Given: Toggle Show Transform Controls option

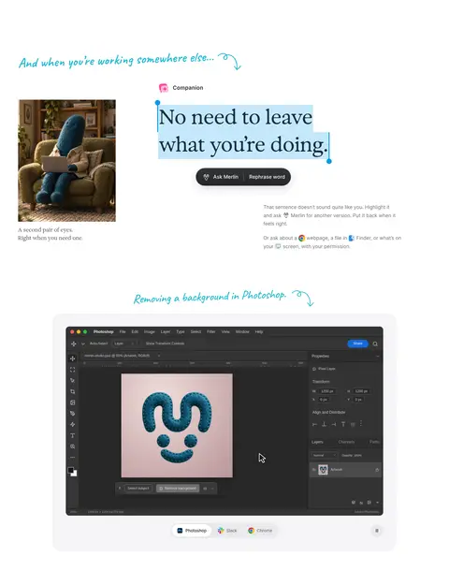Looking at the screenshot, I should [165, 344].
